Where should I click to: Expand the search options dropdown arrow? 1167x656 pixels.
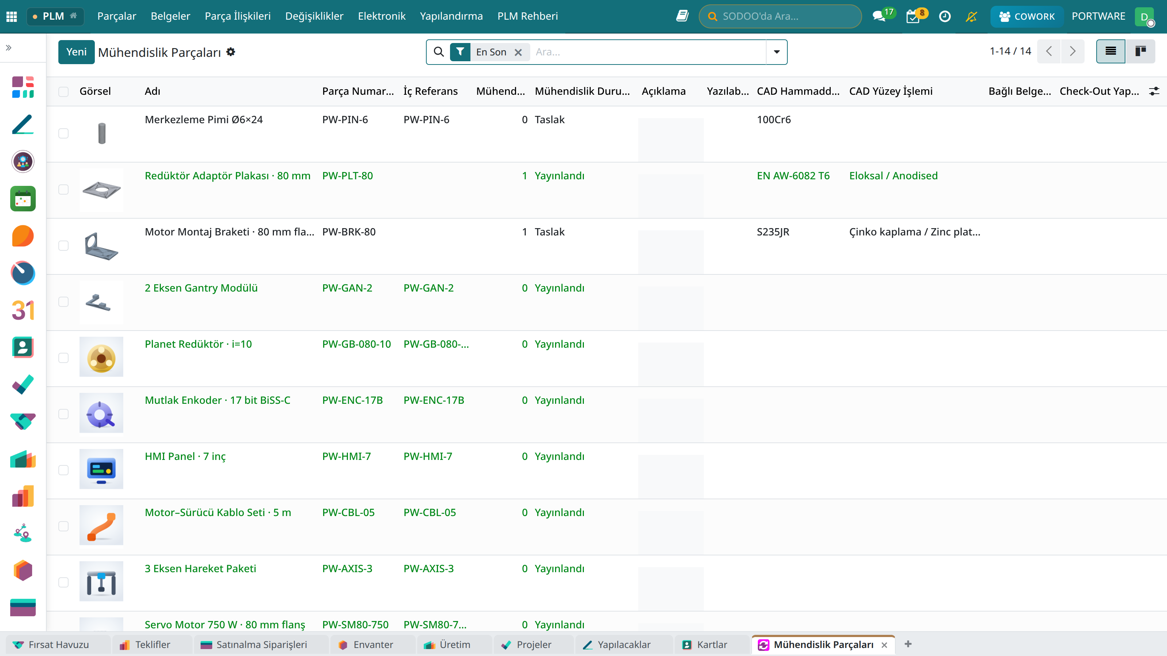coord(776,52)
